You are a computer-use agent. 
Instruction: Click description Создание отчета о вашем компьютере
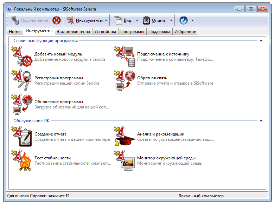[x=72, y=139]
